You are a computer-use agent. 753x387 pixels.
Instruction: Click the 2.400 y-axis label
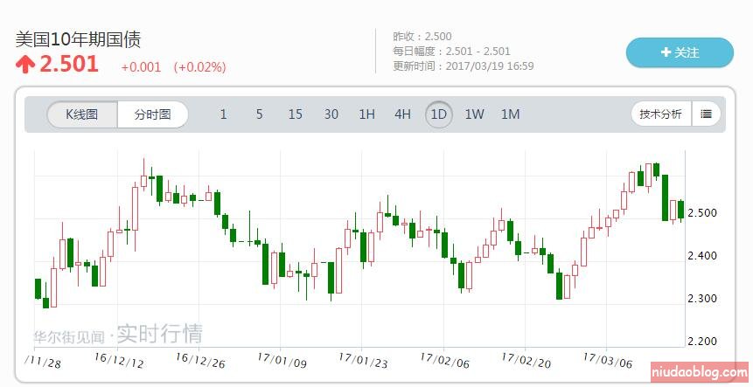click(702, 256)
